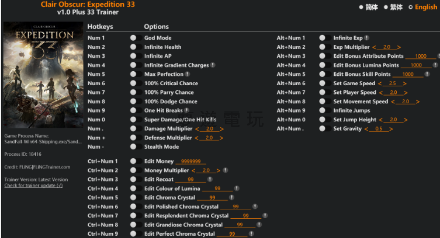Switch language to English
Image resolution: width=440 pixels, height=238 pixels.
(411, 8)
